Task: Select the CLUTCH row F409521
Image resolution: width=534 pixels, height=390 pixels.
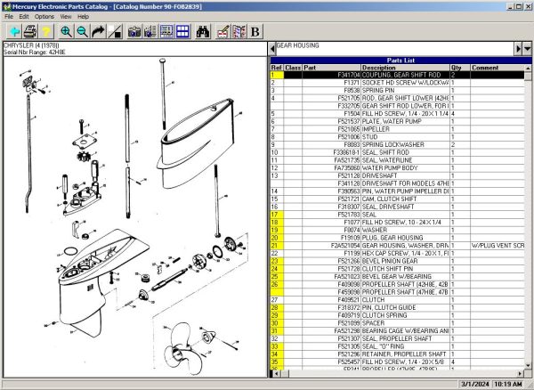Action: pyautogui.click(x=398, y=300)
